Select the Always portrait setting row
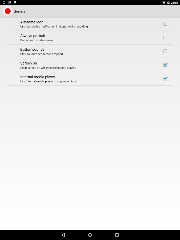This screenshot has height=240, width=180. pyautogui.click(x=90, y=38)
